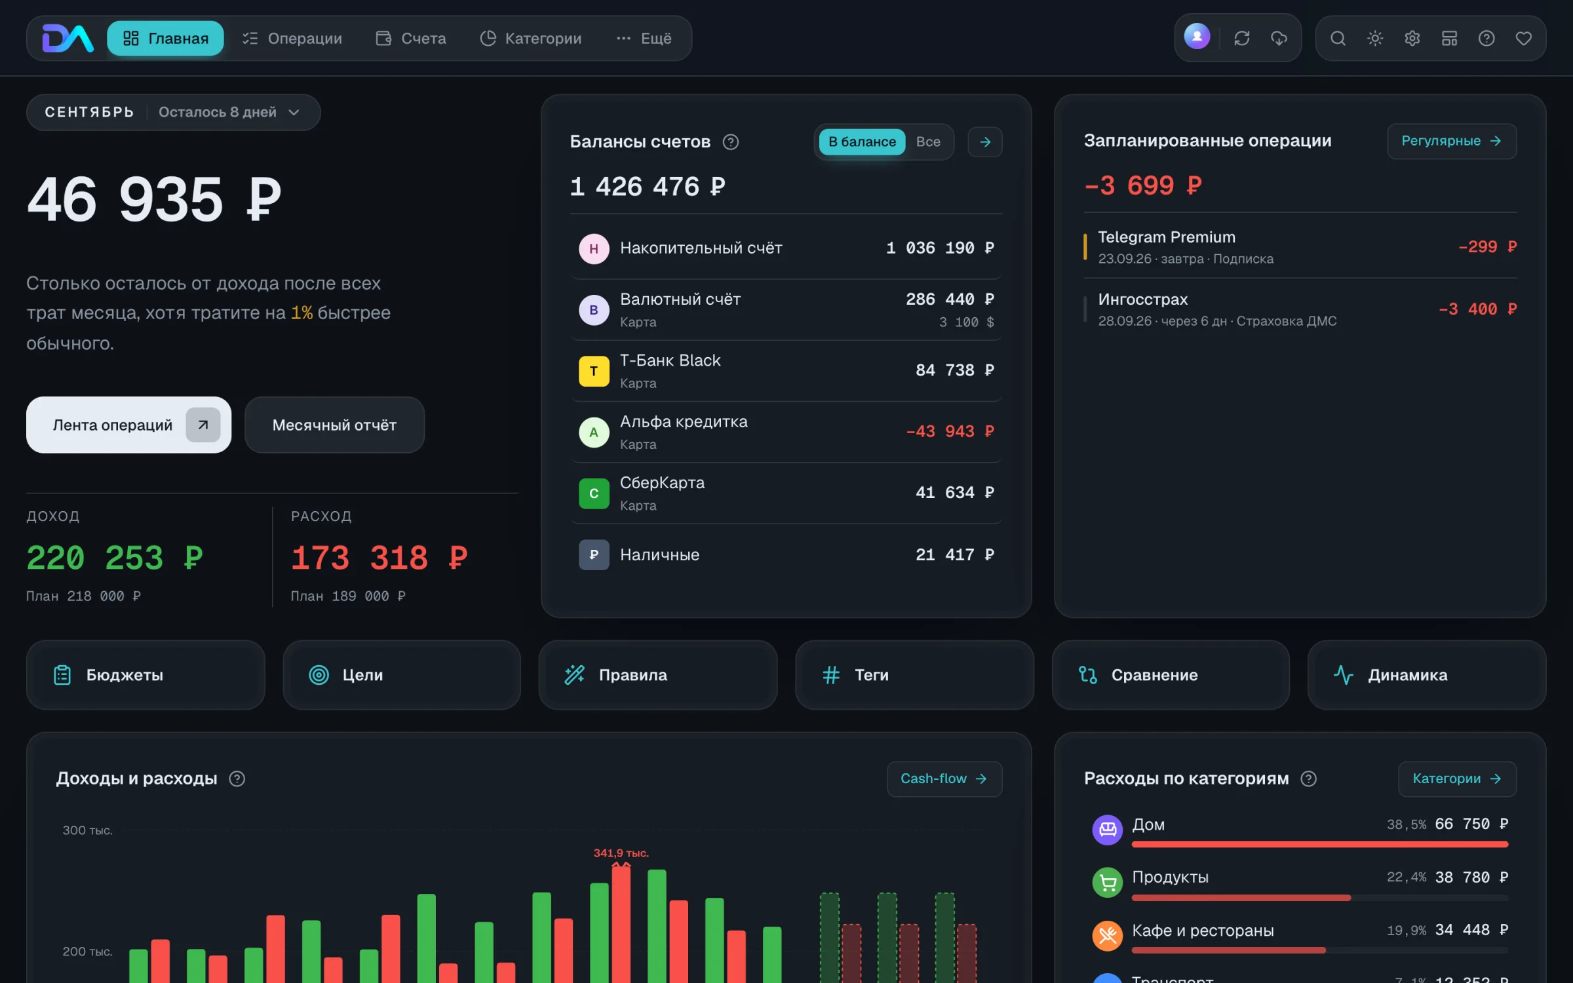Click the heart icon in the top bar
The image size is (1573, 983).
(1524, 38)
